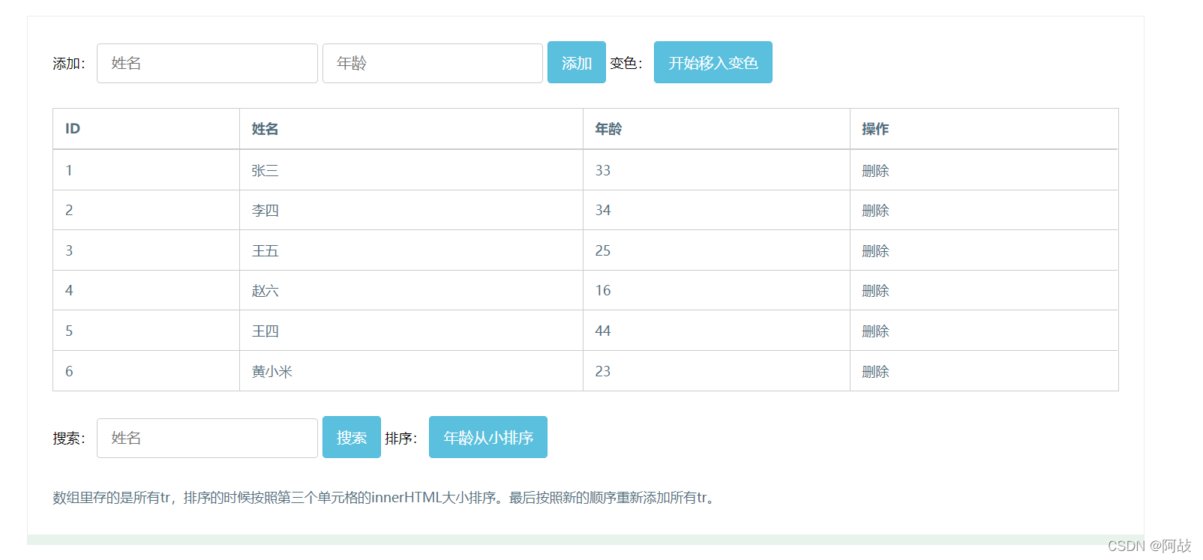Select the name cell 赵六
The width and height of the screenshot is (1203, 560).
pos(411,290)
